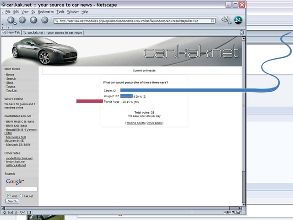The width and height of the screenshot is (293, 220).
Task: Open the View menu
Action: pos(25,11)
